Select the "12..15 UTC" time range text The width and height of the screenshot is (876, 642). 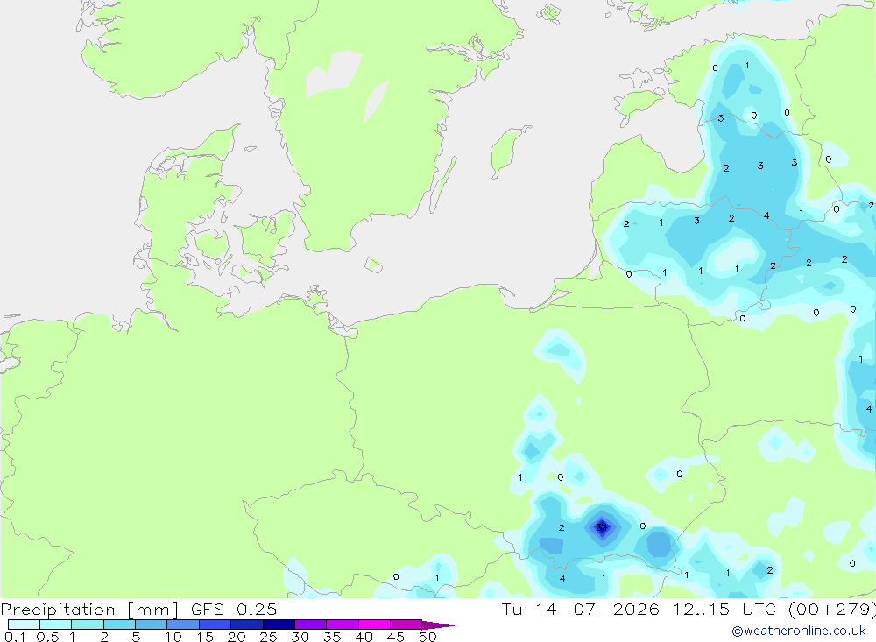click(724, 609)
